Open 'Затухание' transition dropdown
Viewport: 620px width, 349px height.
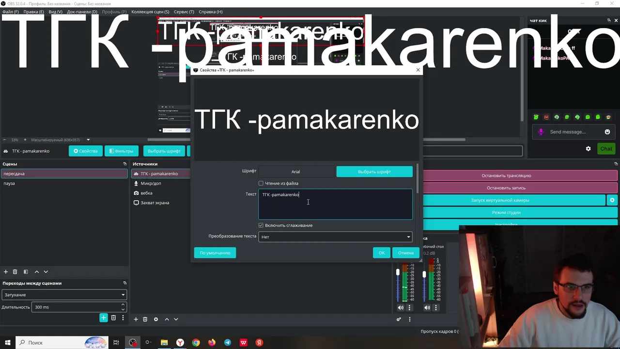64,295
